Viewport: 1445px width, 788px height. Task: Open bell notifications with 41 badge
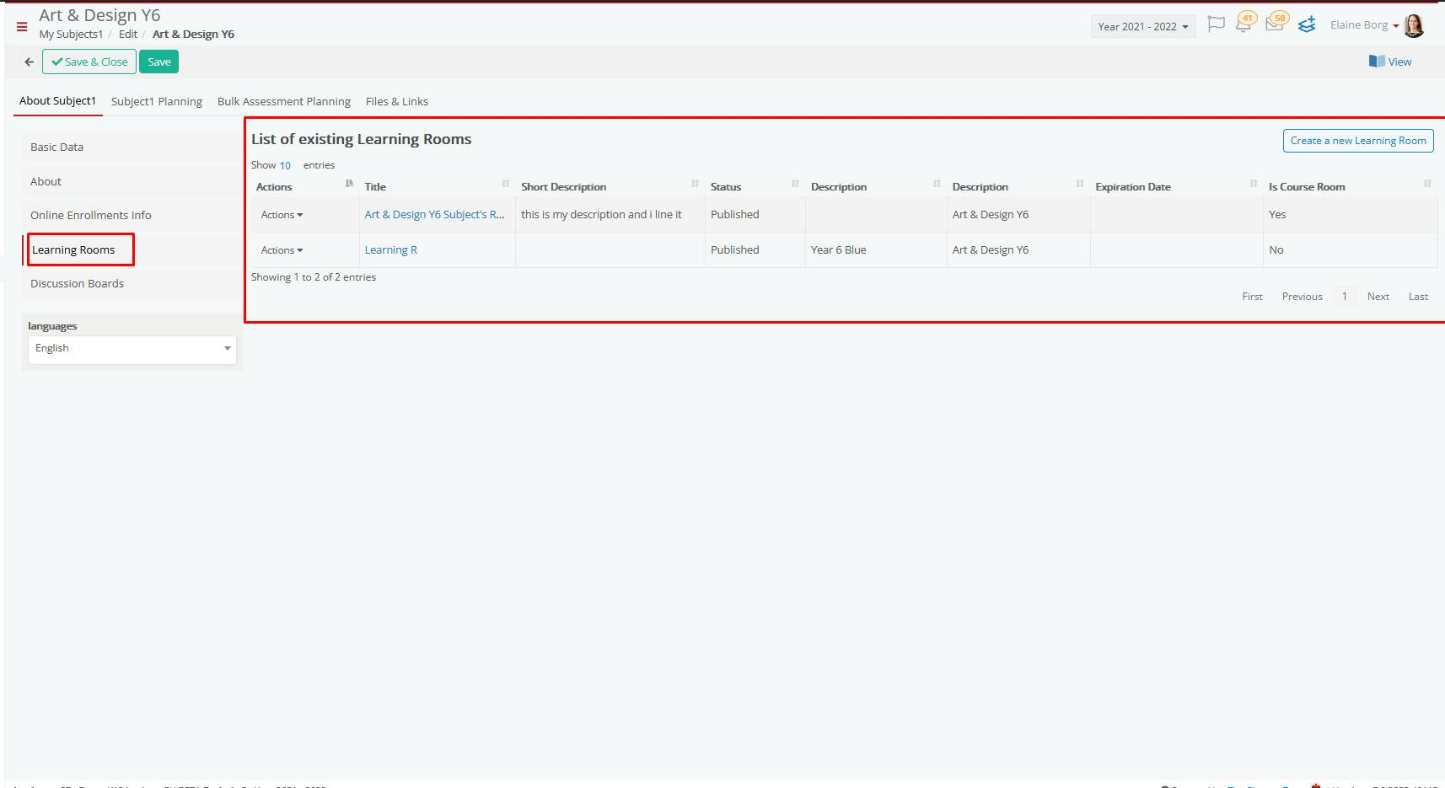1244,23
